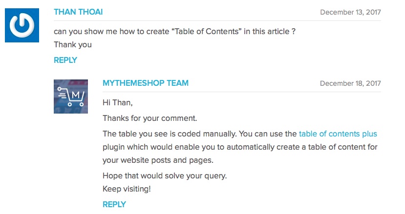
Task: Click the December 18, 2017 comment date
Action: (x=350, y=83)
